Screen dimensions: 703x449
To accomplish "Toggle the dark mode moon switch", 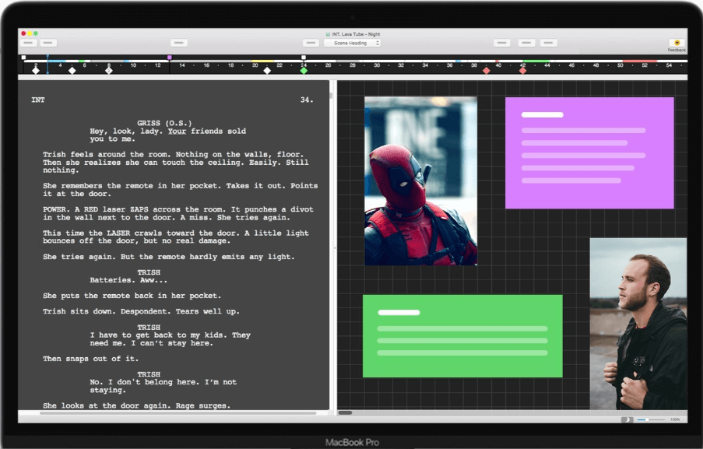I will pos(627,419).
